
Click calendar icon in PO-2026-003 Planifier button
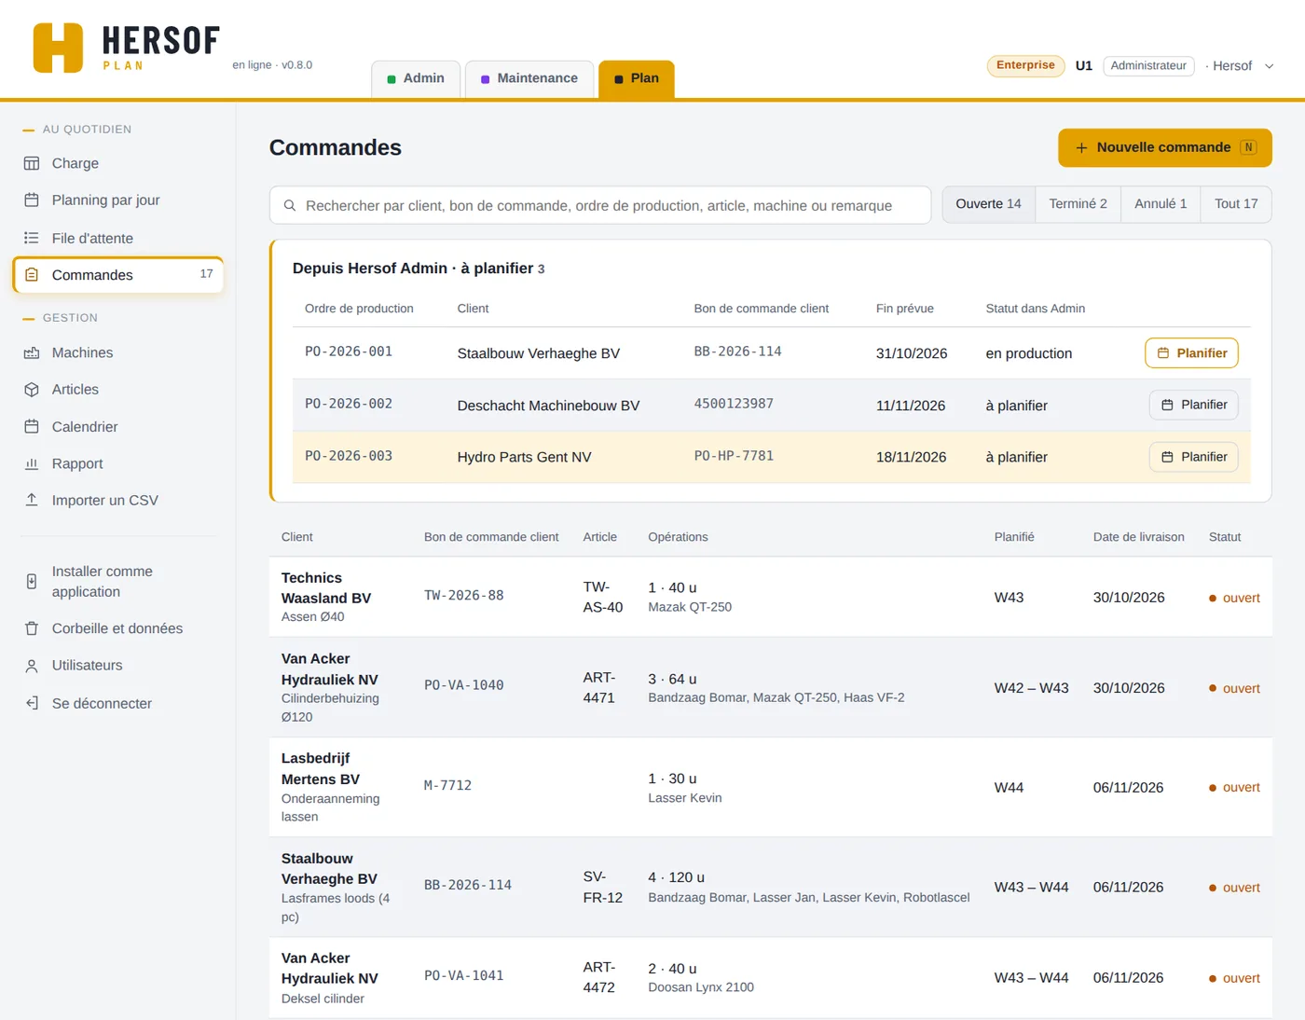click(1167, 457)
